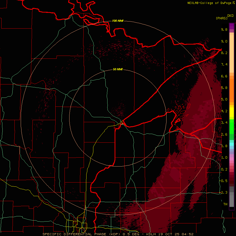Screen dimensions: 236x236
Task: Click the TH label on the color scale
Action: click(225, 204)
